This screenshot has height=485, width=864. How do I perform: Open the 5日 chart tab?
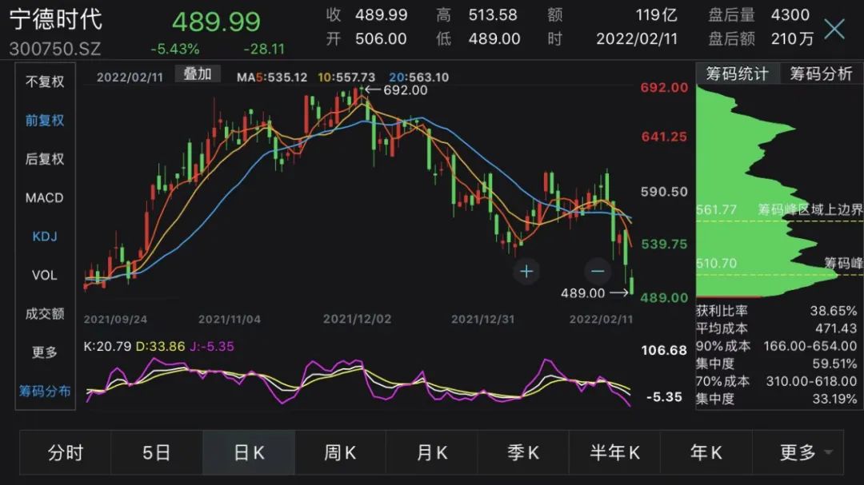157,452
